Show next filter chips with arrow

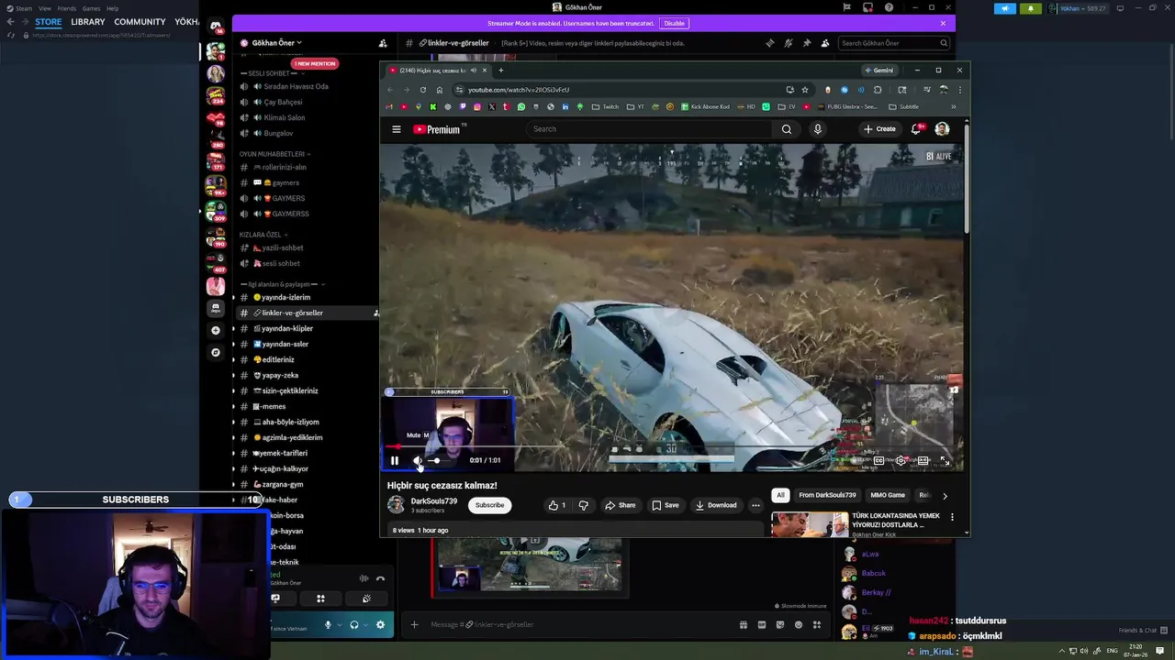click(x=945, y=496)
